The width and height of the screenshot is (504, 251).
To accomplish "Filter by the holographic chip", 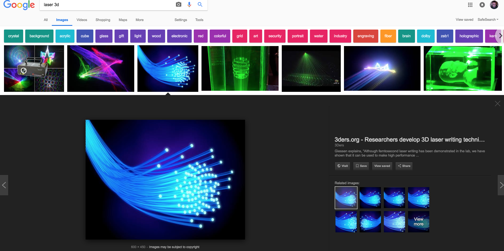I will tap(469, 36).
